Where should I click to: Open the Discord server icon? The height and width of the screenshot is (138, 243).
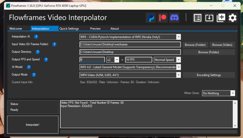point(174,18)
